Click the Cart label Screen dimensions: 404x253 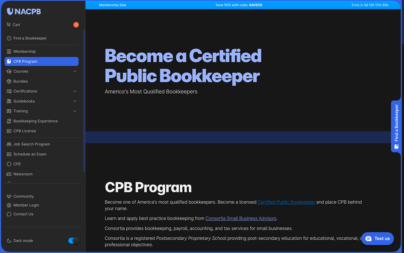pos(16,25)
